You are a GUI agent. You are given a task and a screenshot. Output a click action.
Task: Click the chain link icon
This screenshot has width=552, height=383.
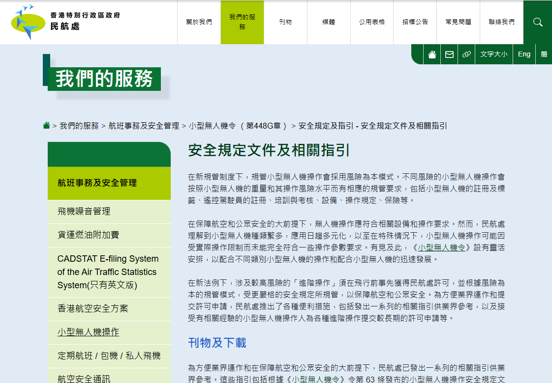click(466, 55)
